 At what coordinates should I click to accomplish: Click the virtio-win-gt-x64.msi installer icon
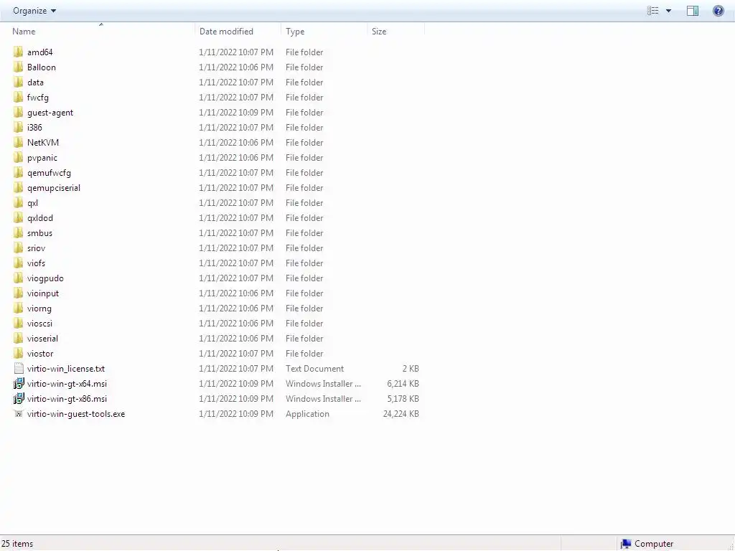coord(18,384)
